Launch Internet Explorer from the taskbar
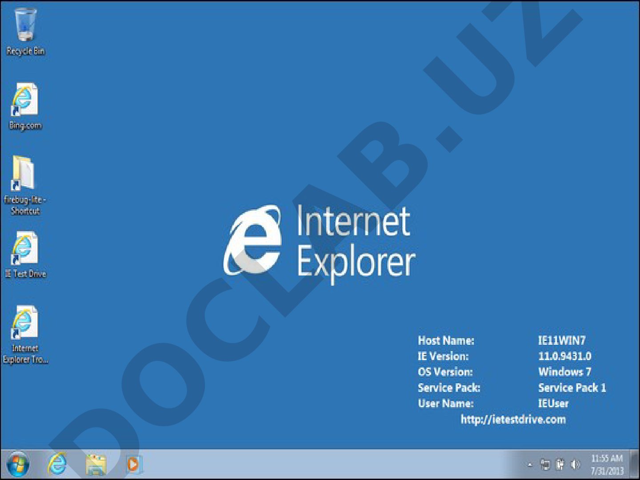This screenshot has width=640, height=480. 58,464
